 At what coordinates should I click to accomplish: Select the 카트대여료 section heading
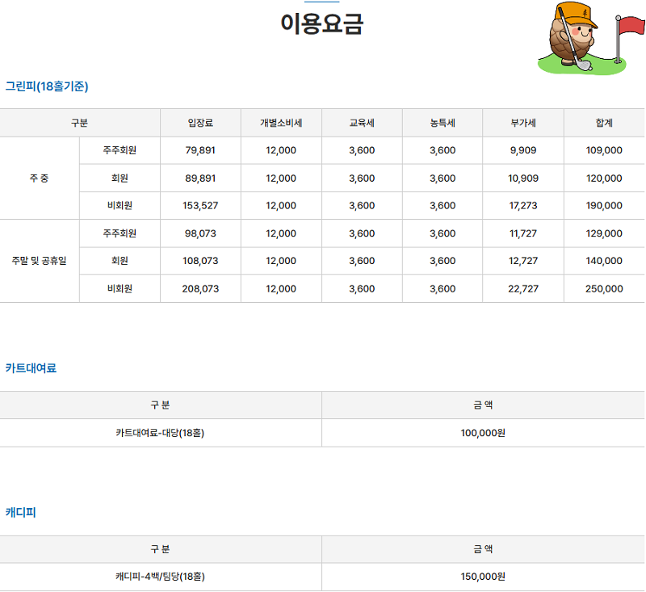point(31,367)
